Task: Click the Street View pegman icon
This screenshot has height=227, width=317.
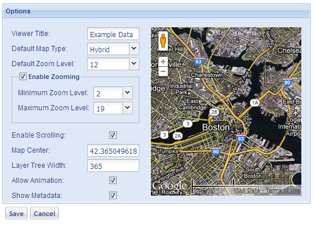Action: (163, 41)
